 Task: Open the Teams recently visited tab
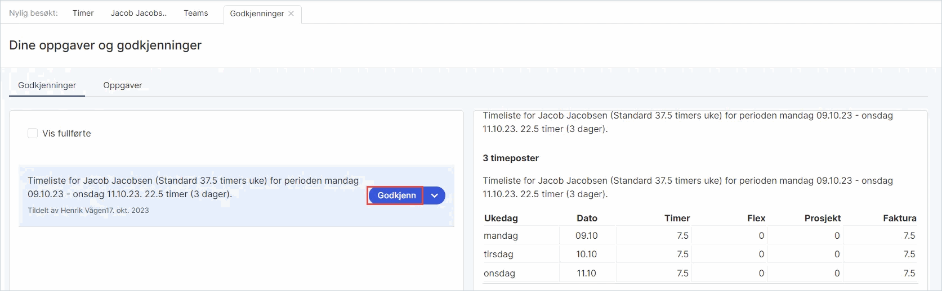click(x=196, y=13)
